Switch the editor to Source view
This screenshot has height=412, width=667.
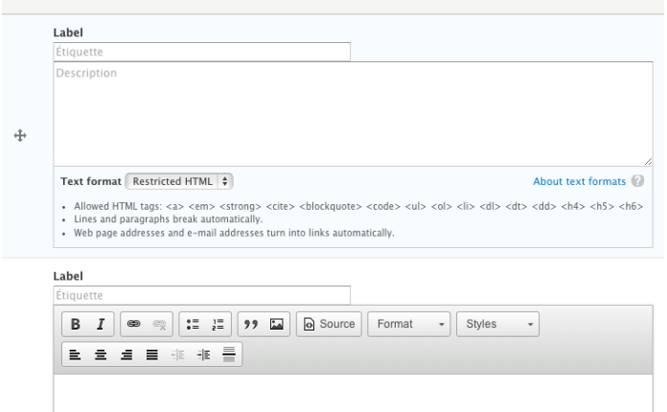[329, 324]
